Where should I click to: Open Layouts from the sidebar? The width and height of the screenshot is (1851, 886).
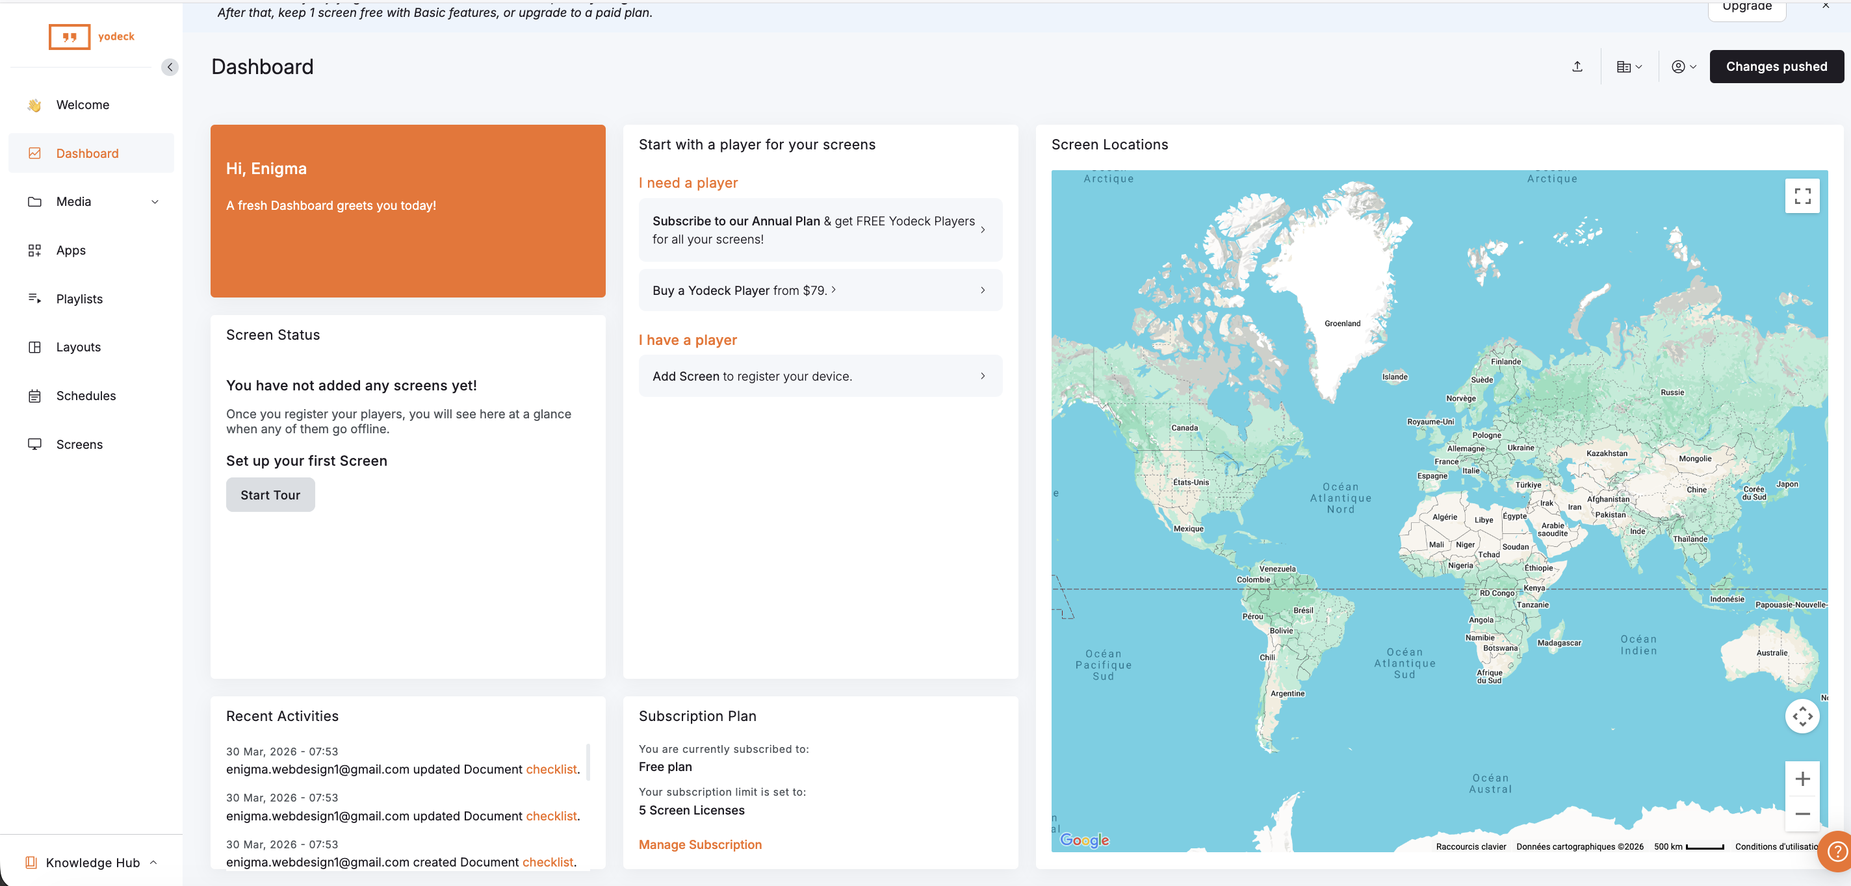(x=79, y=348)
